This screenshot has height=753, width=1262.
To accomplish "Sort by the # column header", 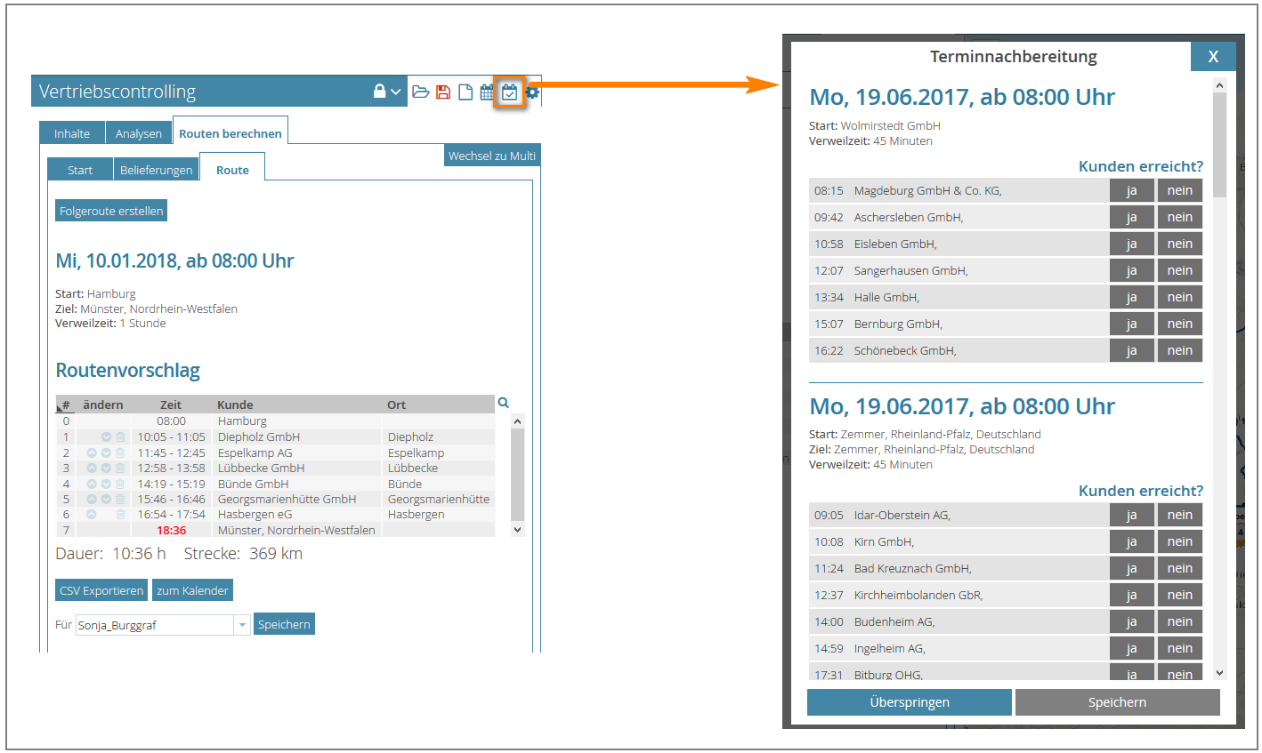I will 66,405.
